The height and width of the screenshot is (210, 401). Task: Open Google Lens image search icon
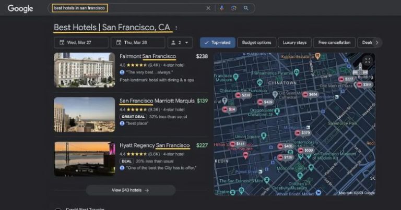(x=233, y=8)
